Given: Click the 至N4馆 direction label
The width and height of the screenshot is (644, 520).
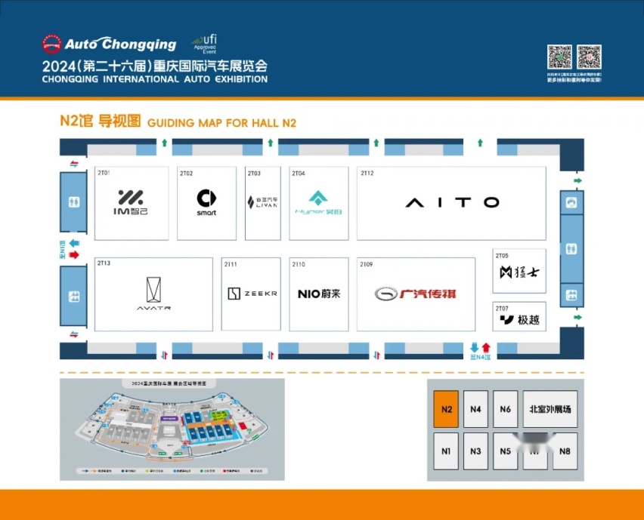Looking at the screenshot, I should click(480, 357).
